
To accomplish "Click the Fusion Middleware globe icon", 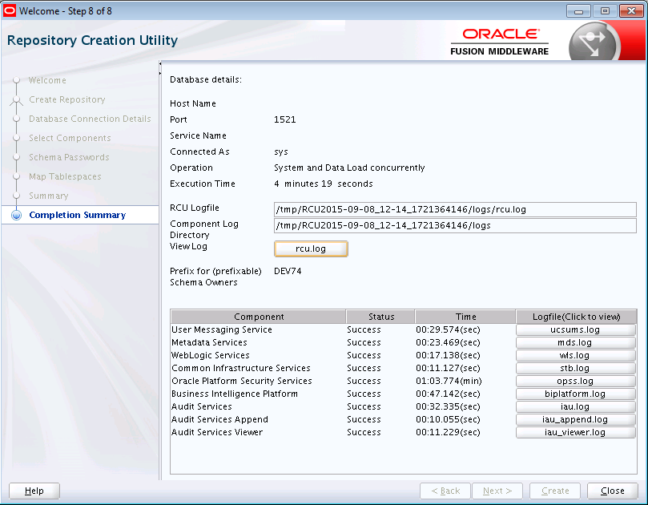I will click(x=594, y=44).
